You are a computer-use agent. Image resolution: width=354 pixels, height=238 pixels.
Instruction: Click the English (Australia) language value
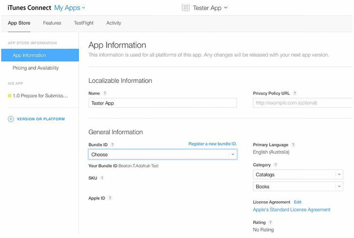(x=271, y=152)
